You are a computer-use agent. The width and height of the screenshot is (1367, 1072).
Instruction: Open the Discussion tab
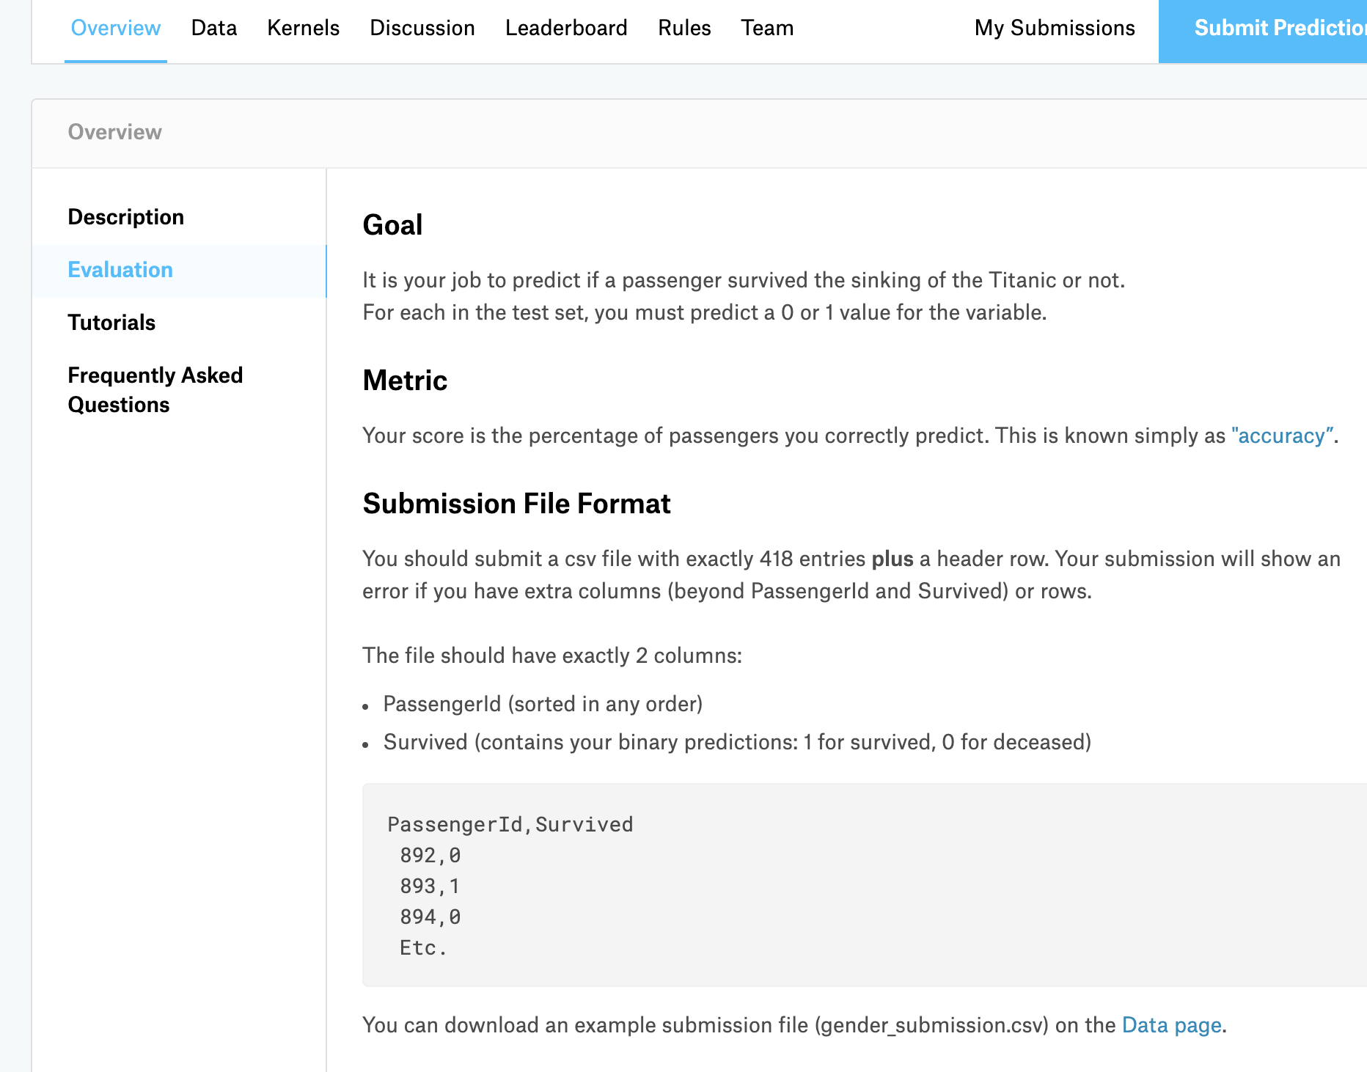(422, 28)
